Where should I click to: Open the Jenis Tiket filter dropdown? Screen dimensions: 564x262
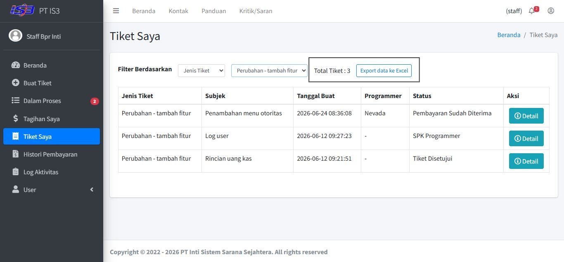coord(201,70)
